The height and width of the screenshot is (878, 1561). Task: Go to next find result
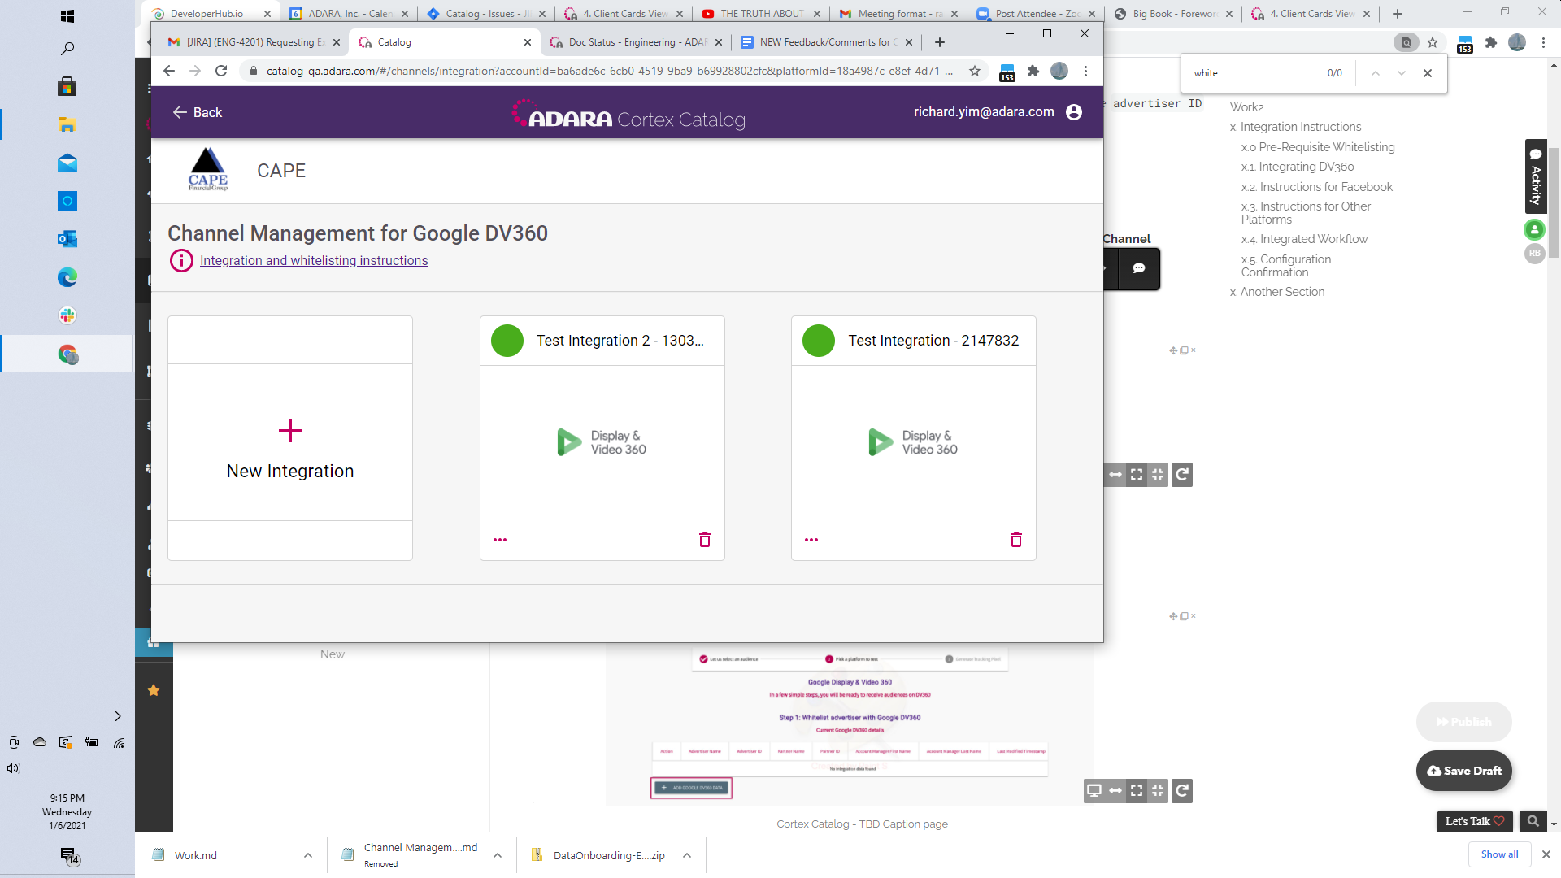tap(1402, 73)
